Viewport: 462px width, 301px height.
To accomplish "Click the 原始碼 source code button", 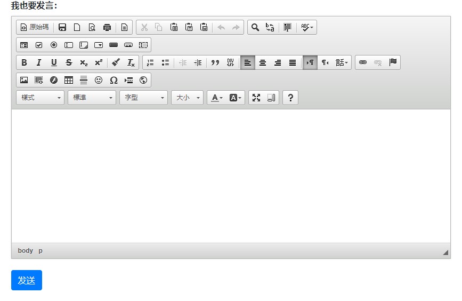I will [x=35, y=27].
